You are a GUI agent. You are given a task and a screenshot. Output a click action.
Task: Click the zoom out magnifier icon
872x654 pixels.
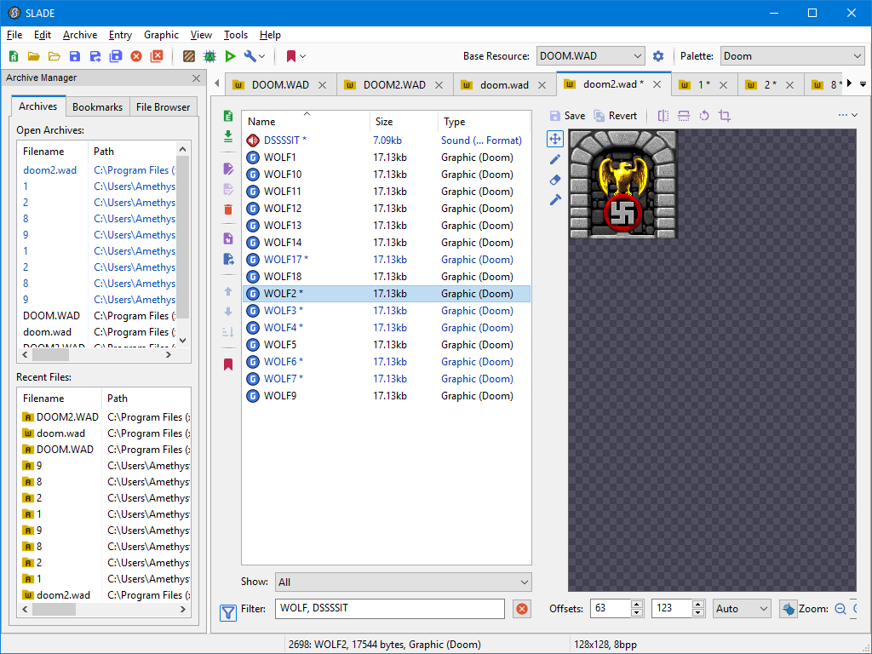coord(840,609)
